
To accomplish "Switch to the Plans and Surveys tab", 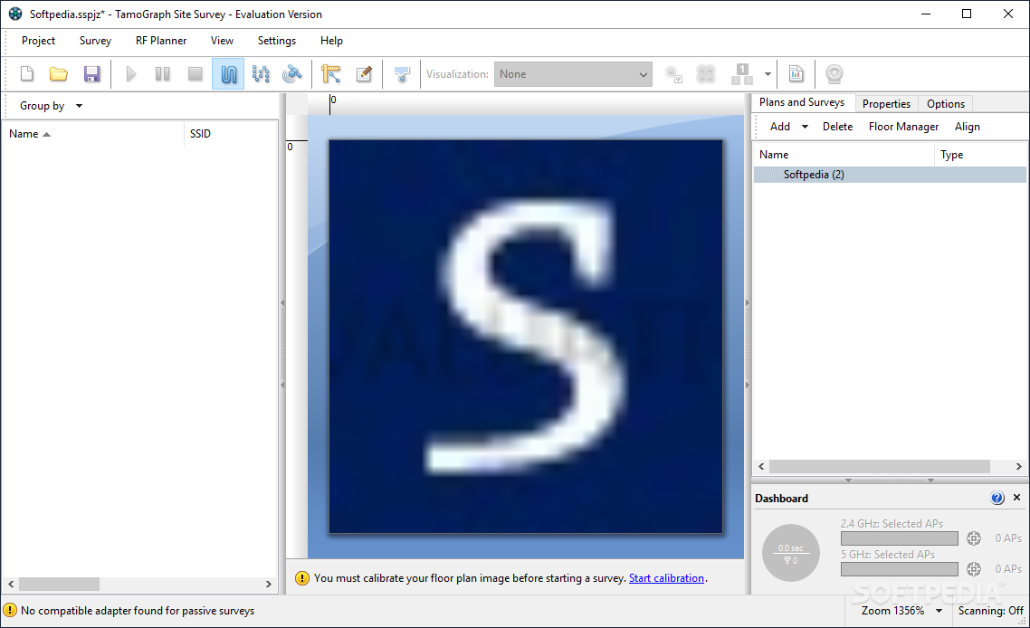I will pos(801,102).
